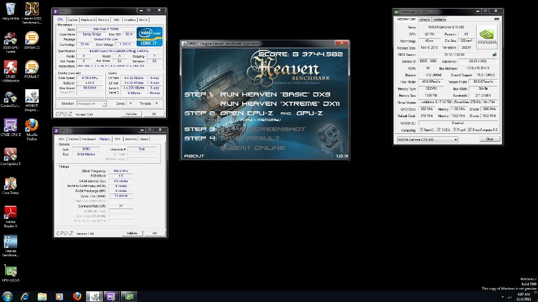This screenshot has height=302, width=538.
Task: Open ControlCenter desktop shortcut
Action: [10, 99]
